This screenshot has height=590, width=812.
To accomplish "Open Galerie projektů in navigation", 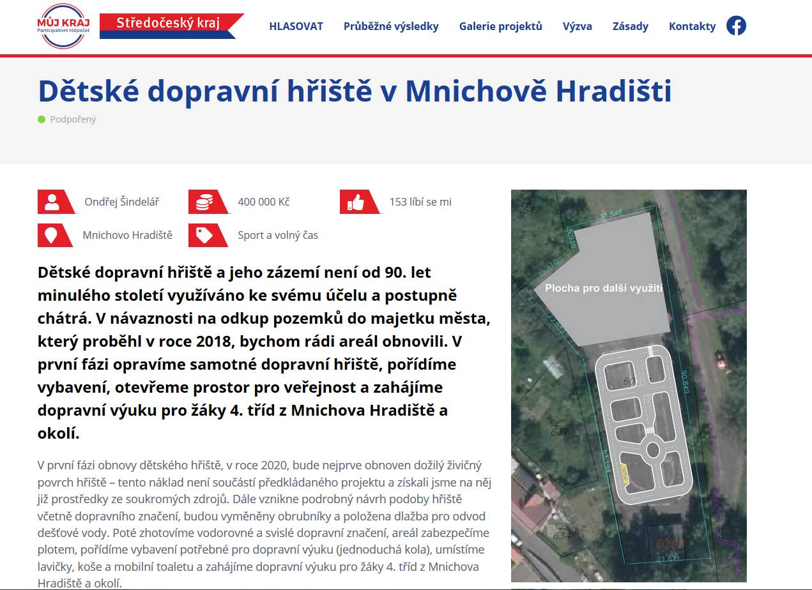I will tap(501, 26).
